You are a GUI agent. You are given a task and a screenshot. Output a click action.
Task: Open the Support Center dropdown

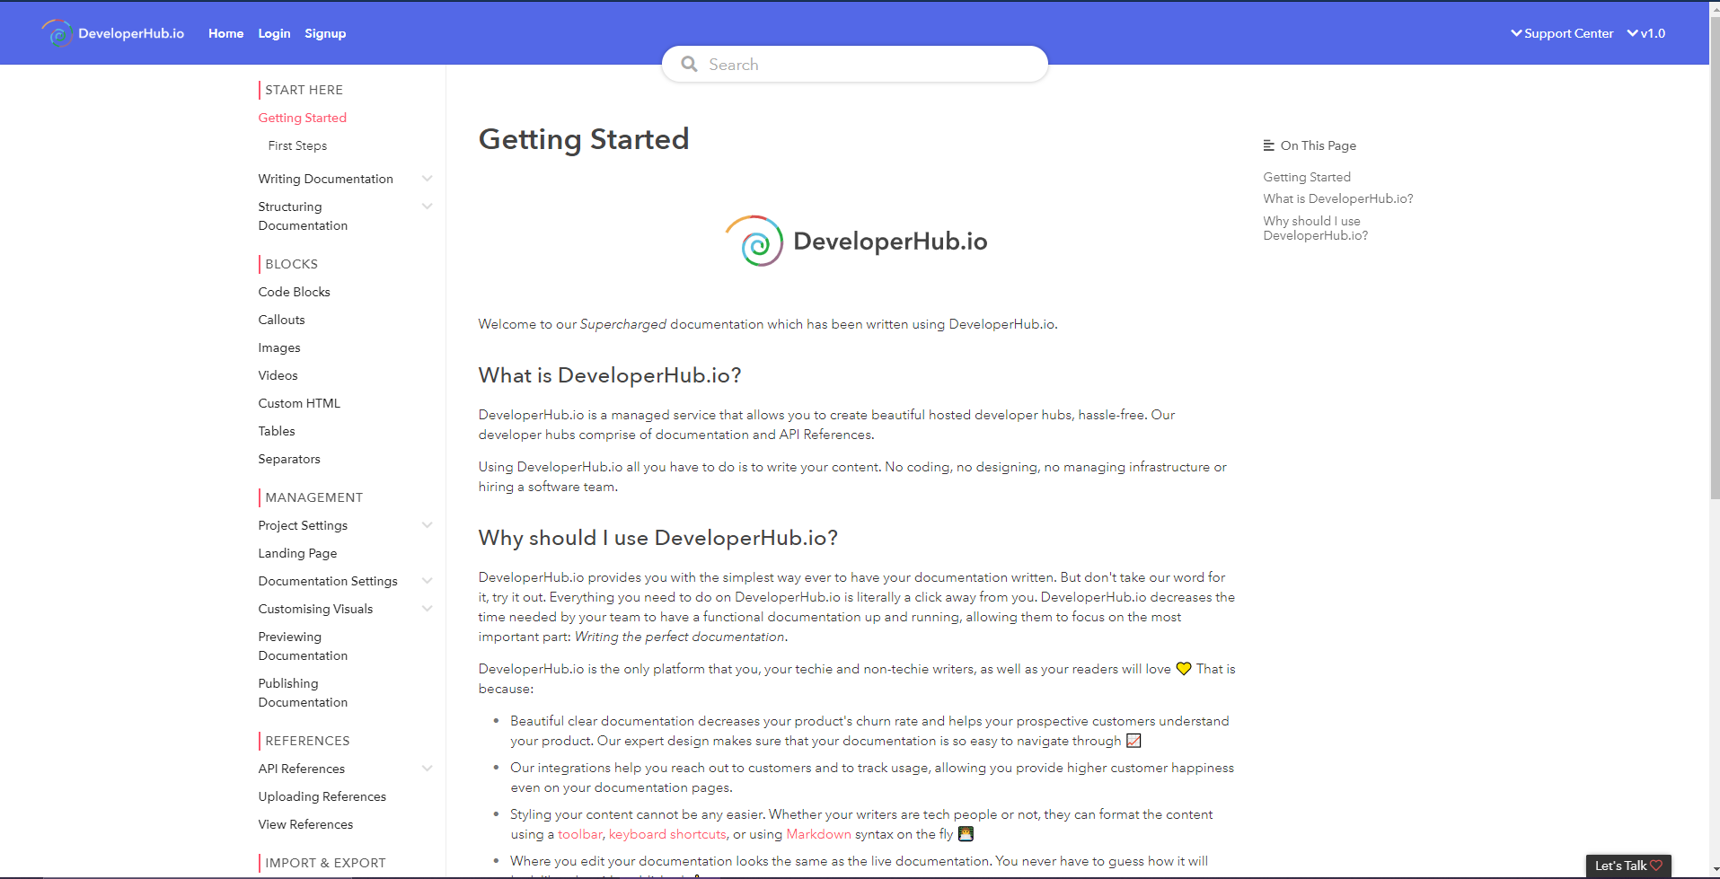pos(1562,33)
